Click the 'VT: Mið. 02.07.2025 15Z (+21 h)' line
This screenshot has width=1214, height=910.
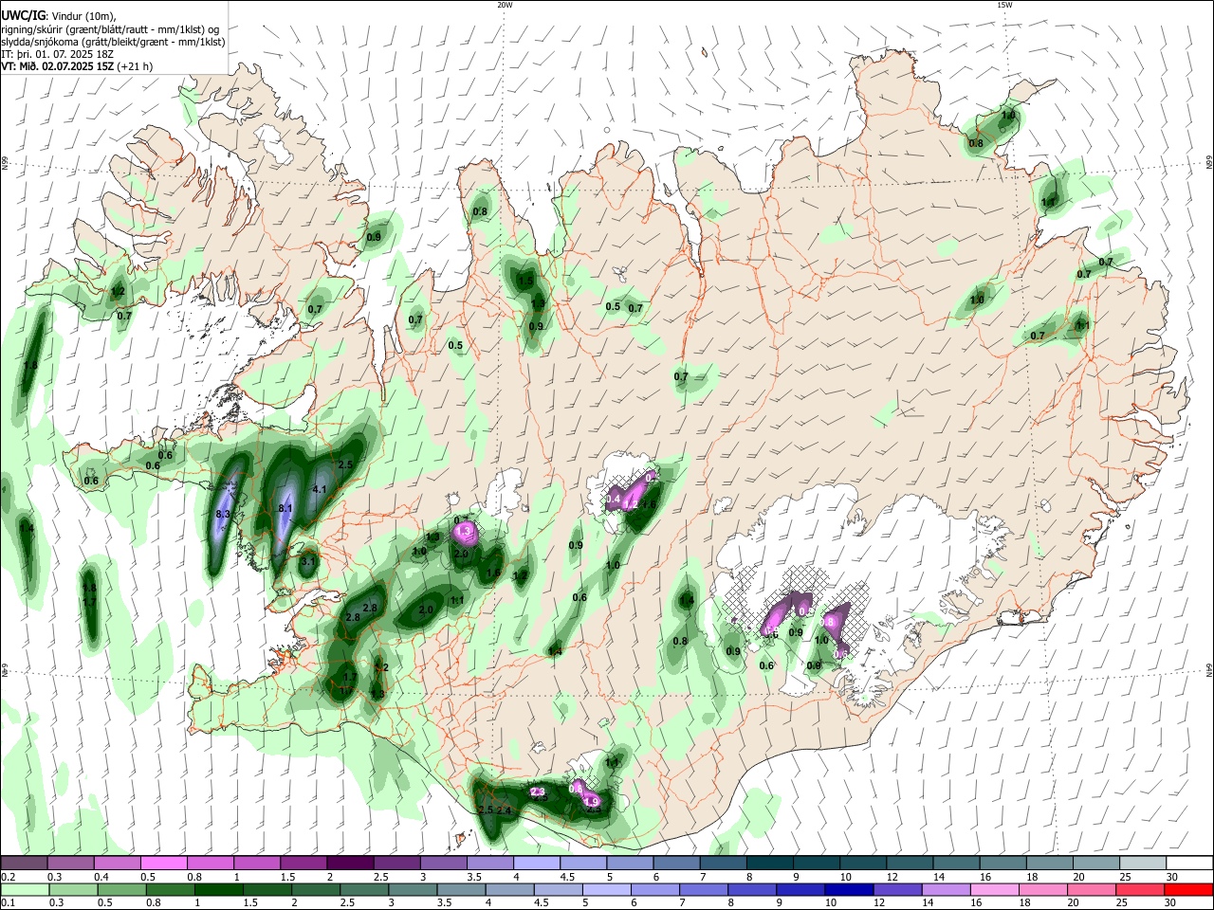77,66
